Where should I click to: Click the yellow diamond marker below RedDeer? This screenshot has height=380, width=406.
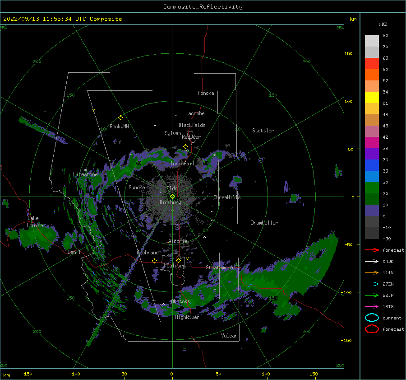click(185, 147)
